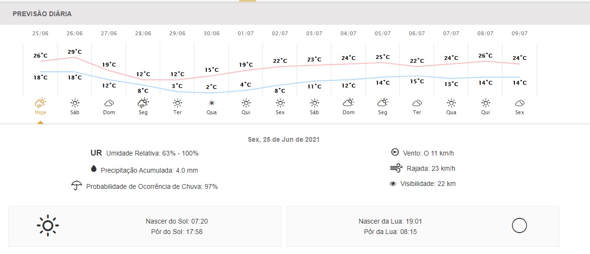Click the rain shower icon for 28/06
590x254 pixels.
[x=143, y=102]
